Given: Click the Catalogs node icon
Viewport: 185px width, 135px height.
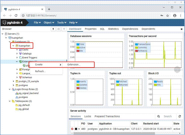Looking at the screenshot, I should (x=20, y=54).
